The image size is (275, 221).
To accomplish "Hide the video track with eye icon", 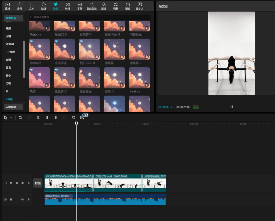I will 17,183.
